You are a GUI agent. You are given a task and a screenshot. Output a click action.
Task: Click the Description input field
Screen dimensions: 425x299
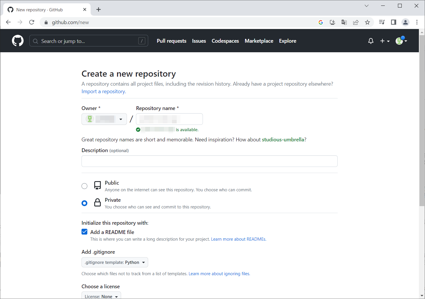209,161
